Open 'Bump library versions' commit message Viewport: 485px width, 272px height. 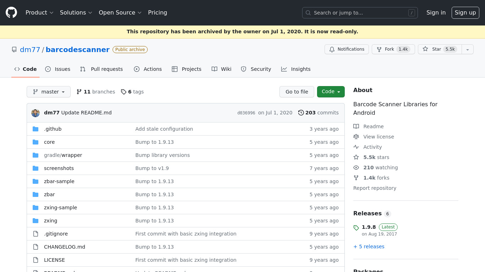click(x=163, y=155)
